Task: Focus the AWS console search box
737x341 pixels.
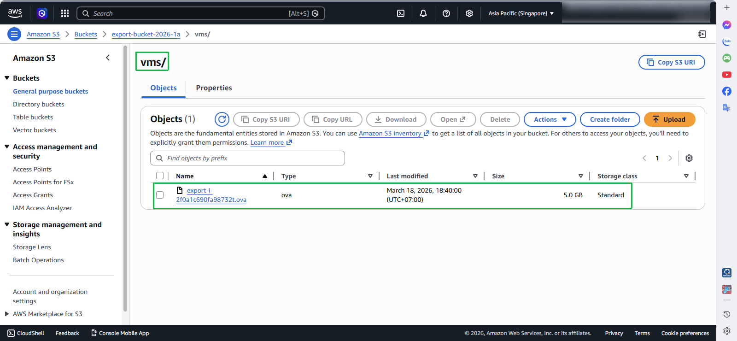Action: [x=201, y=13]
